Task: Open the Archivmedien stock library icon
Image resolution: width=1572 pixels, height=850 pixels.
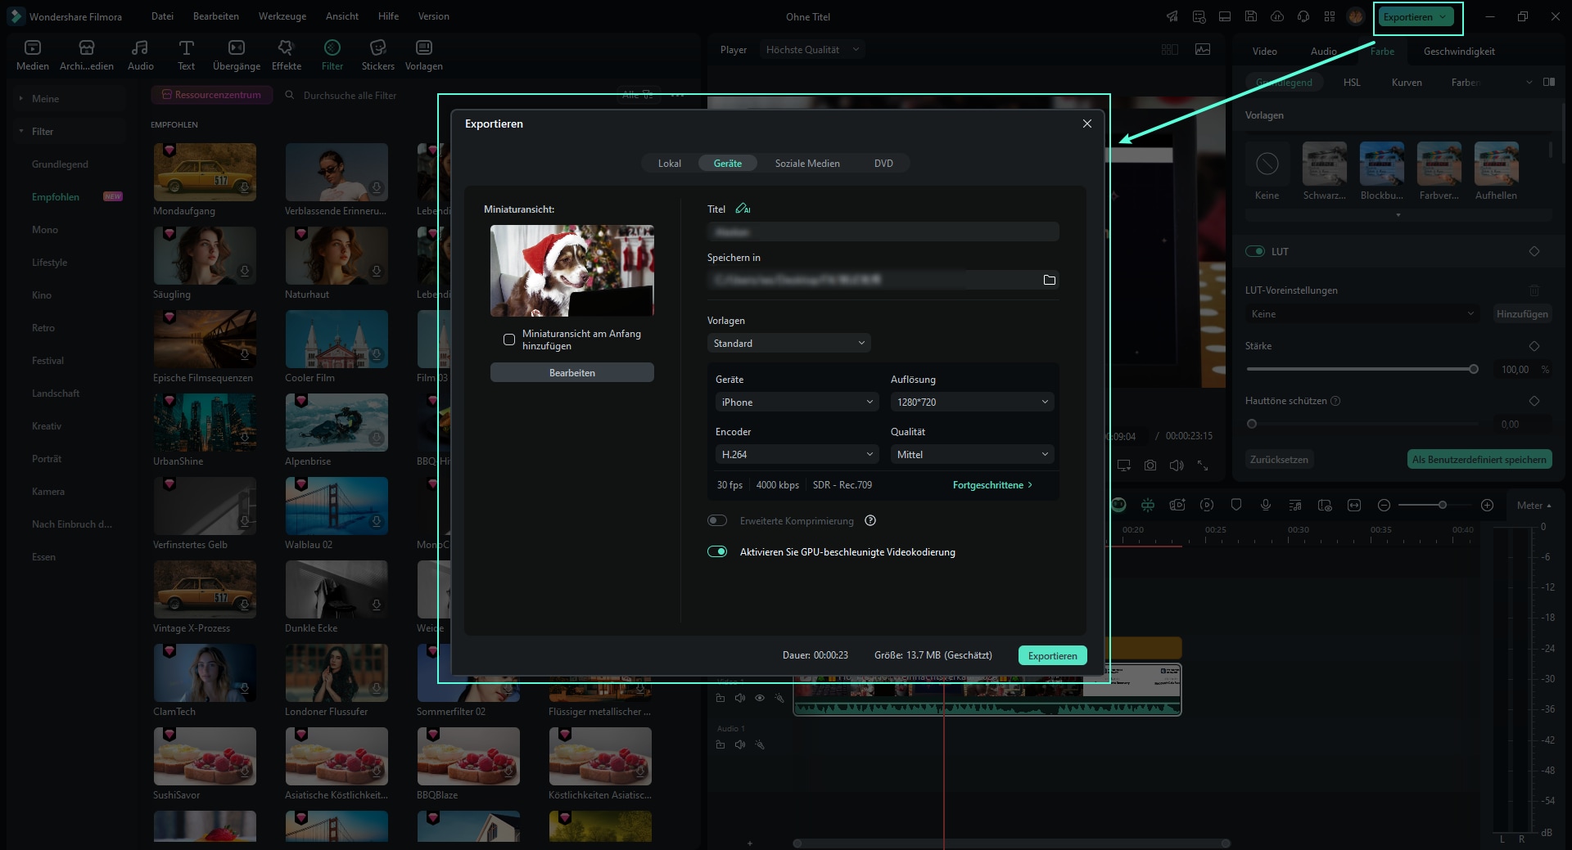Action: (87, 55)
